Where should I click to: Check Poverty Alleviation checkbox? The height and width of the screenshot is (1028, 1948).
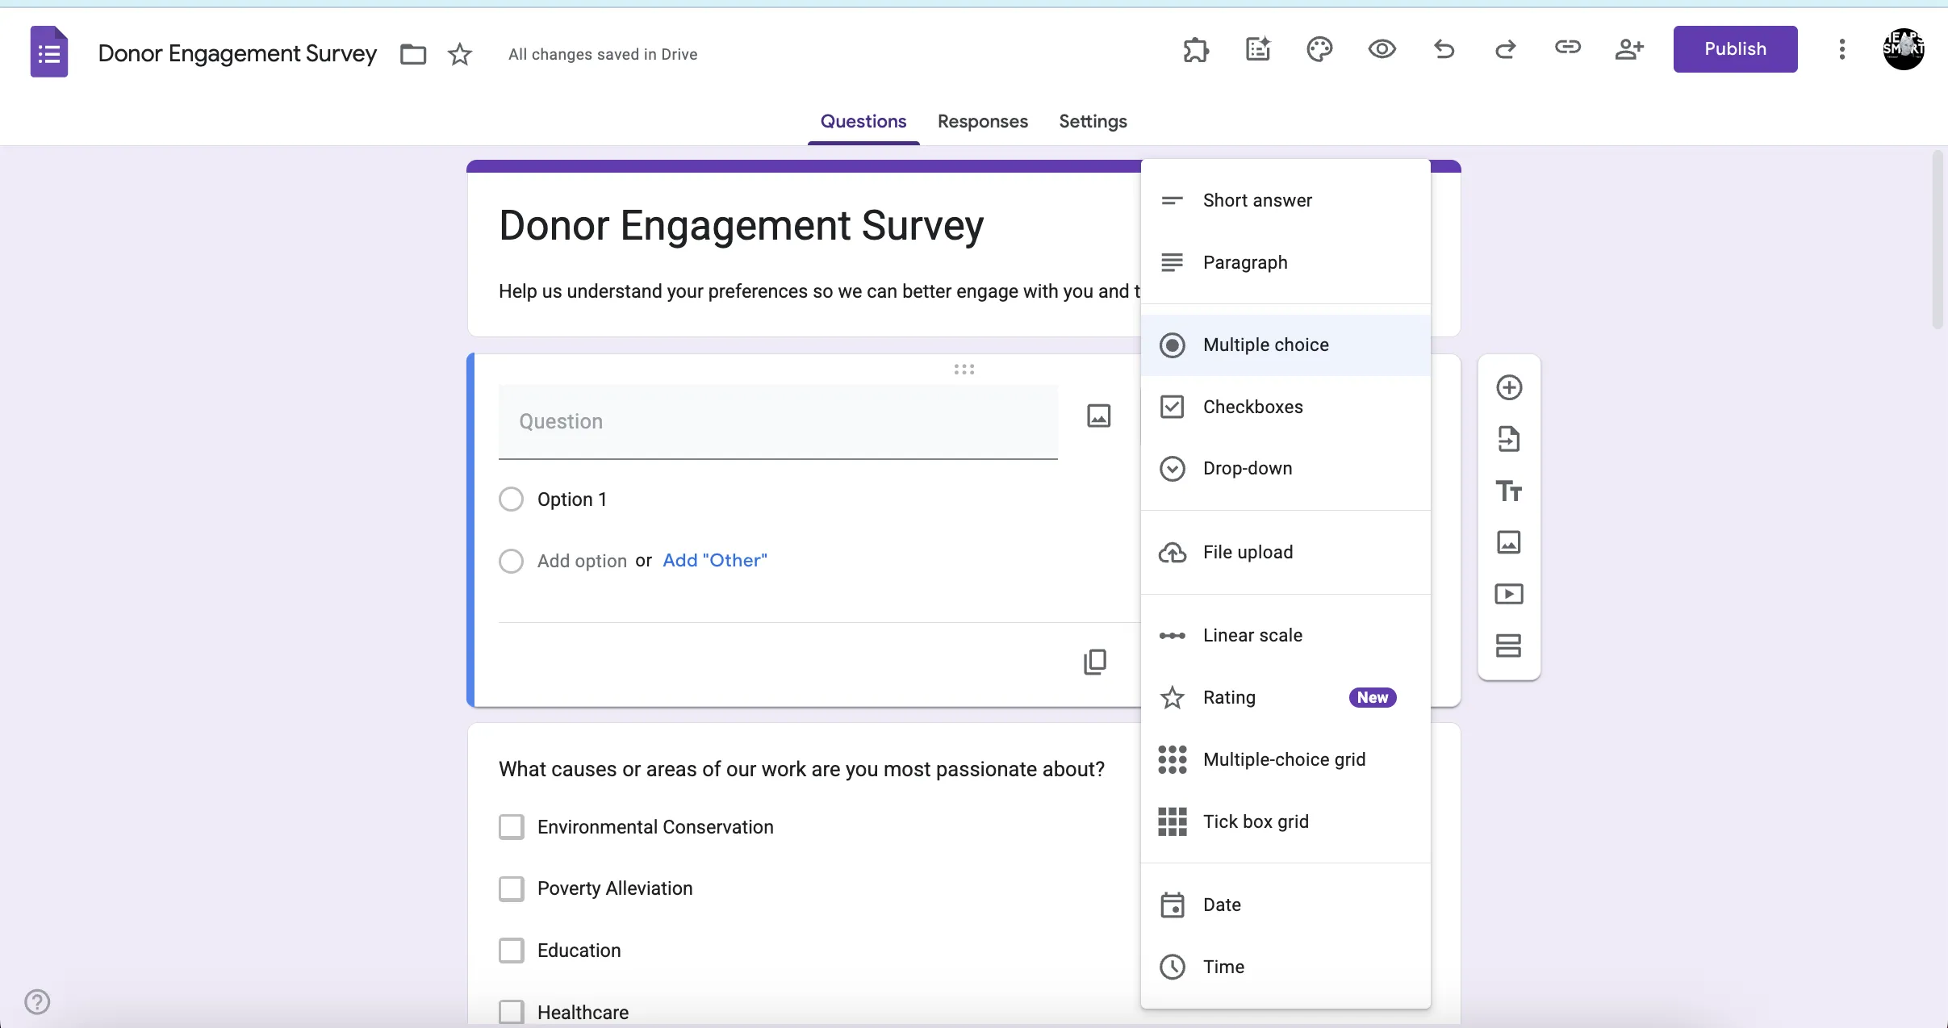point(511,888)
